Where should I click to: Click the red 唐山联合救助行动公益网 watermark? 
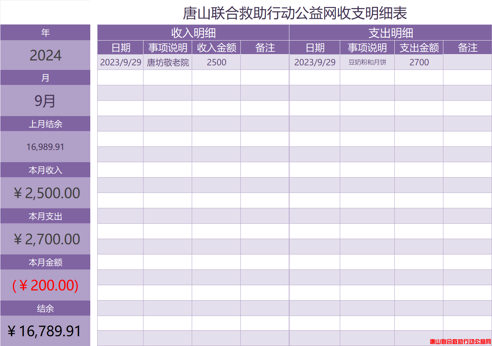click(x=460, y=341)
